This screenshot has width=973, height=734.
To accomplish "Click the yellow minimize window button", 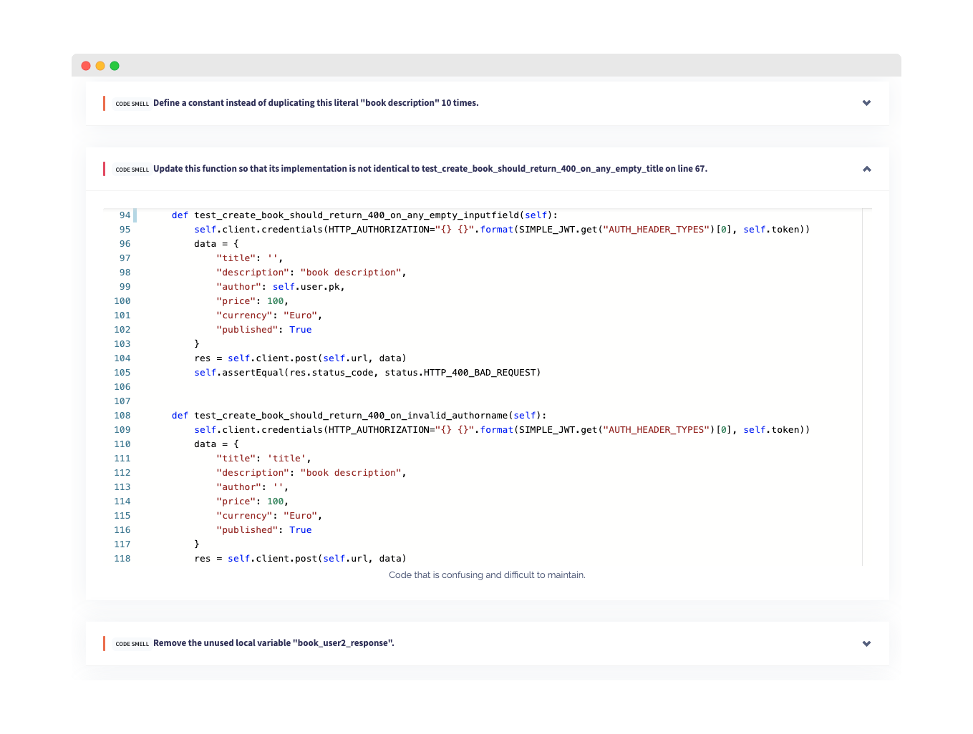I will pyautogui.click(x=100, y=66).
